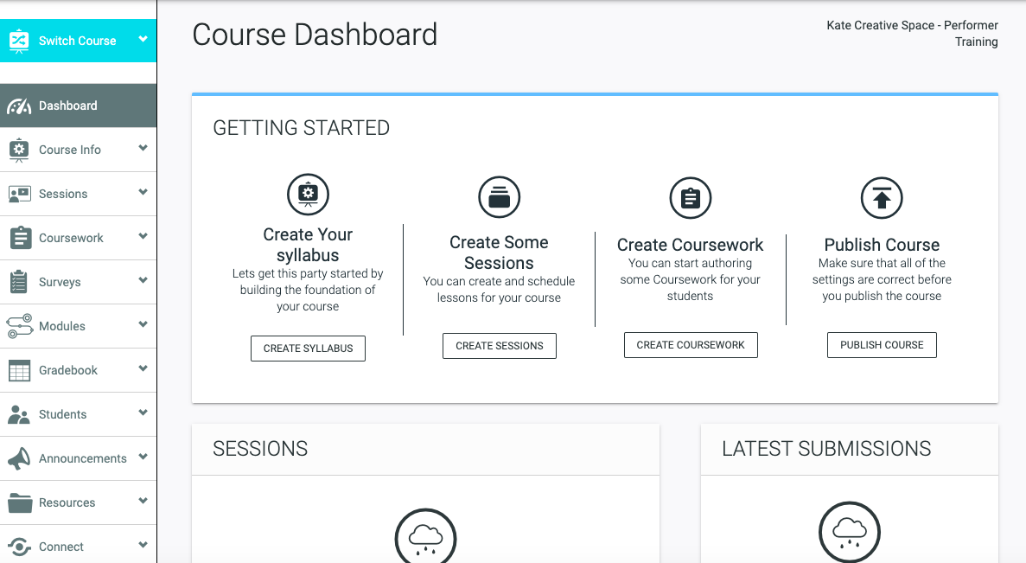The width and height of the screenshot is (1026, 563).
Task: Click the Create Coursework clipboard icon
Action: (690, 198)
